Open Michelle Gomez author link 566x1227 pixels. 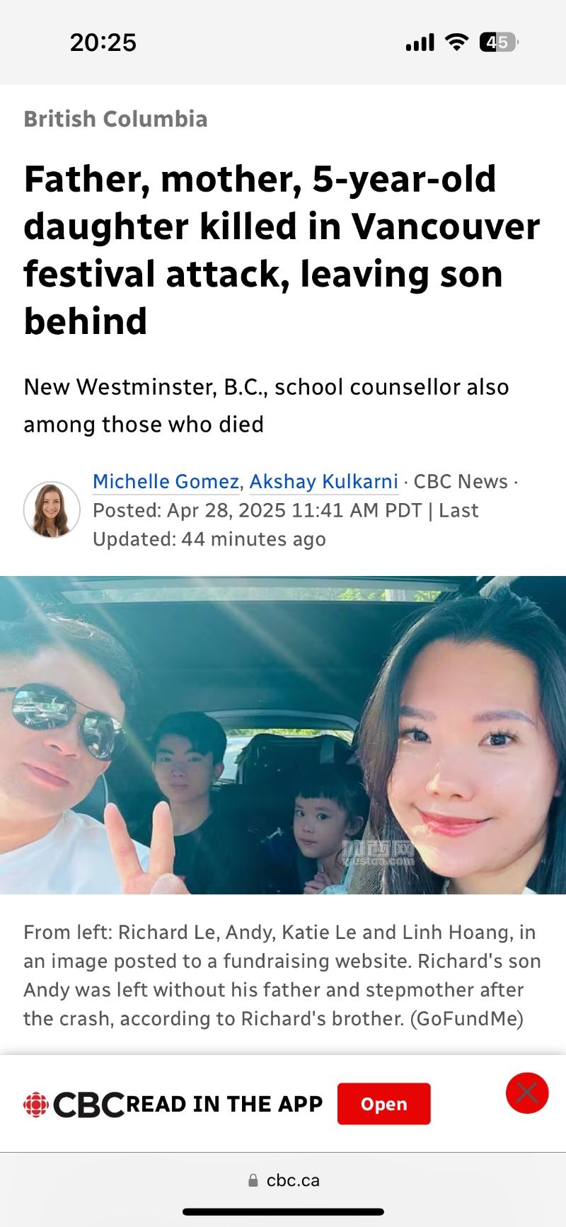(x=166, y=482)
